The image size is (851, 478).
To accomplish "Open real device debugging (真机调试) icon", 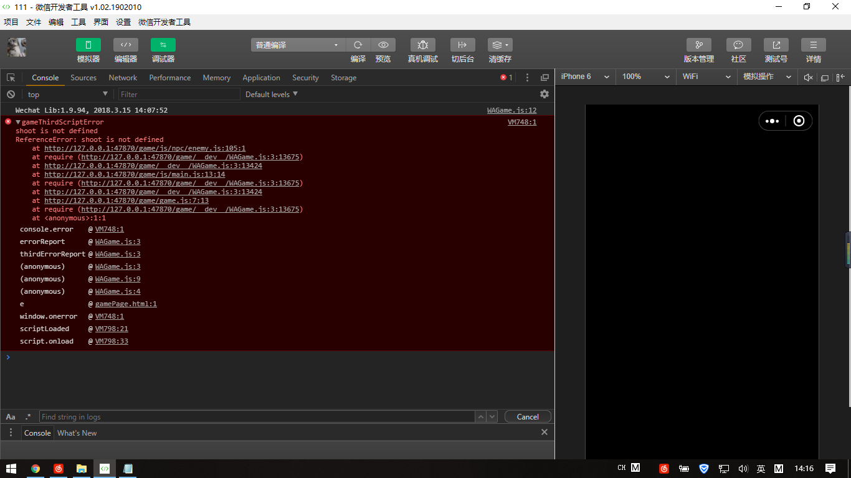I will [423, 45].
